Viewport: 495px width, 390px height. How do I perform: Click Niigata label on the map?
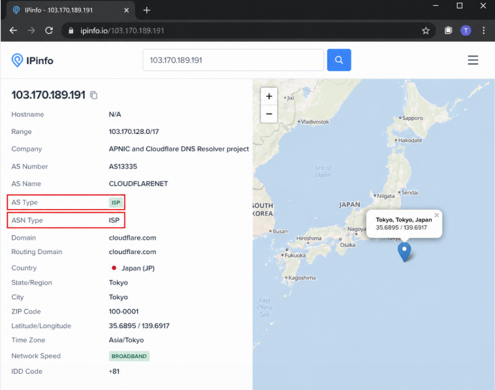click(x=386, y=196)
